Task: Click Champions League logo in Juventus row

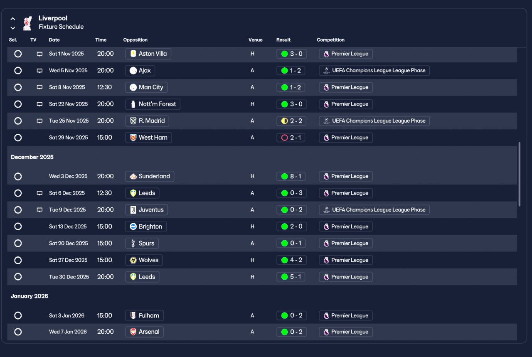Action: [326, 210]
